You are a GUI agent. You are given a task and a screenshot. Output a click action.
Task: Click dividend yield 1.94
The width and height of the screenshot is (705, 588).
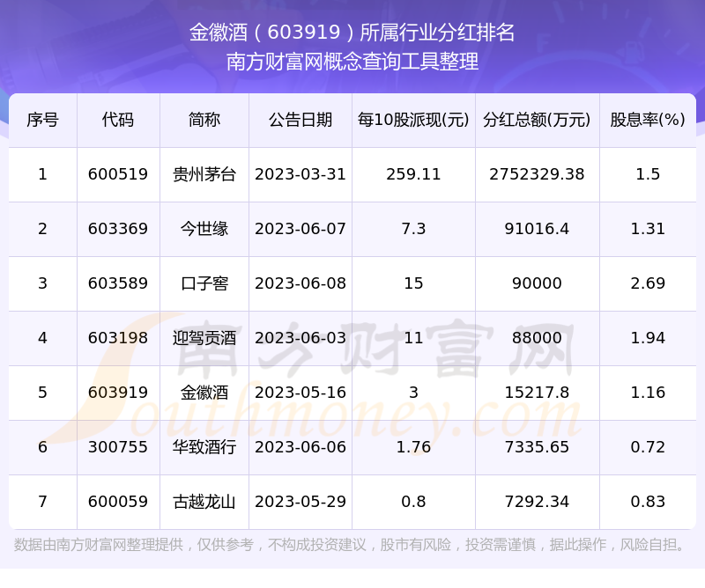[648, 338]
